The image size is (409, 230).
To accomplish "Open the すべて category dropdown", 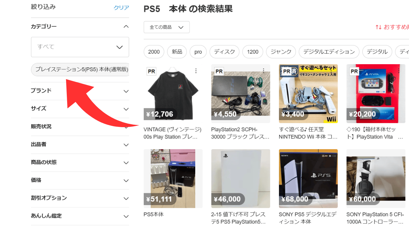I will pyautogui.click(x=80, y=47).
